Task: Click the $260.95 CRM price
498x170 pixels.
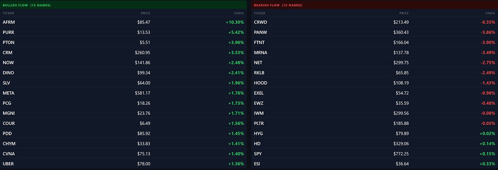Action: pyautogui.click(x=143, y=52)
